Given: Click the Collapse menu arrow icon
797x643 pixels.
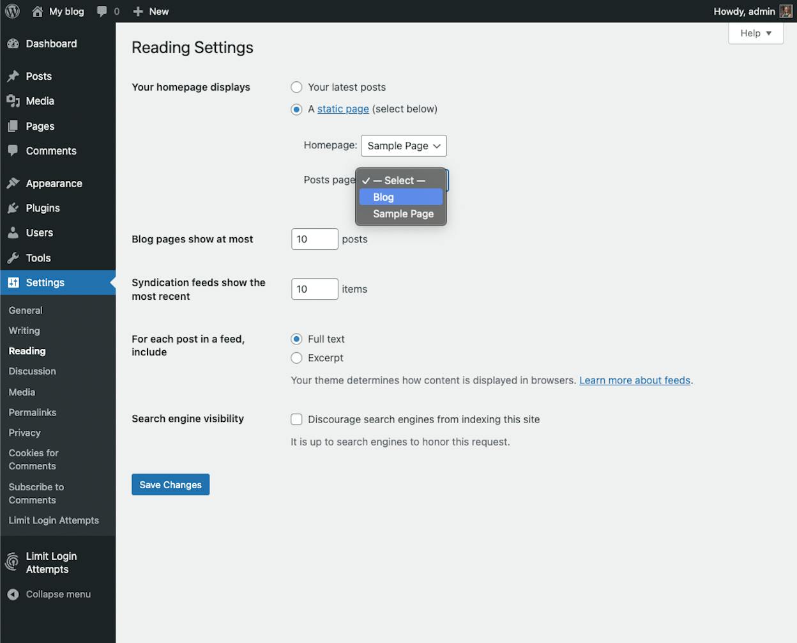Looking at the screenshot, I should 13,594.
